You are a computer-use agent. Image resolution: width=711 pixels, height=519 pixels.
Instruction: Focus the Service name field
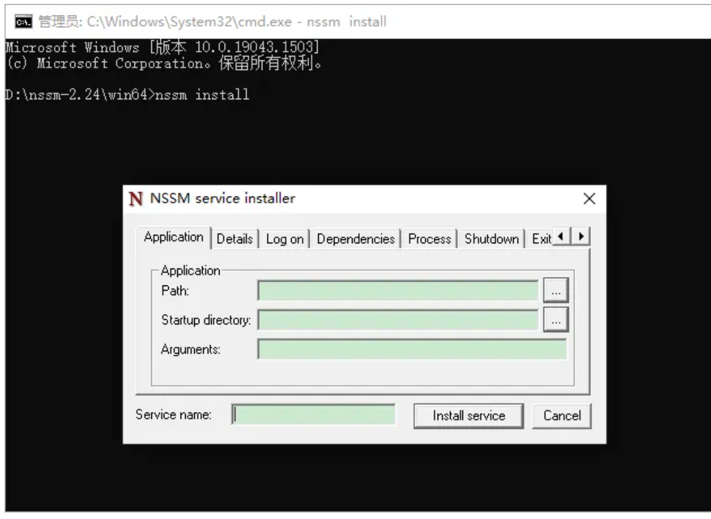point(314,415)
